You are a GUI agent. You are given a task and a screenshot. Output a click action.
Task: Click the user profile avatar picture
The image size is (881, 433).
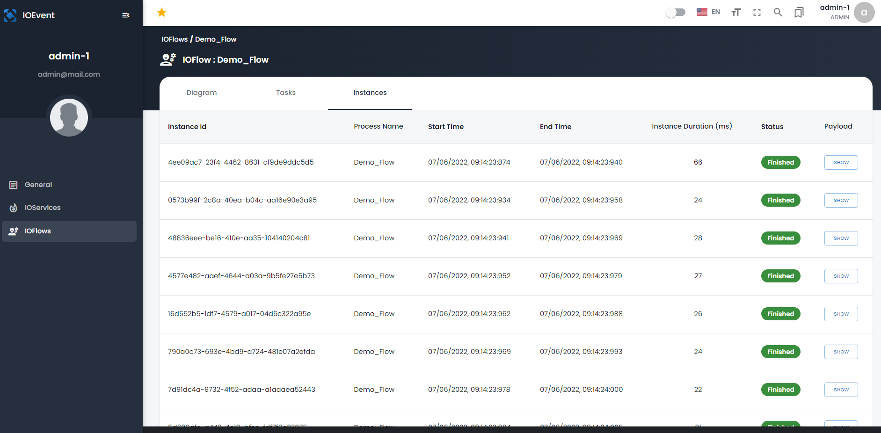(x=69, y=117)
